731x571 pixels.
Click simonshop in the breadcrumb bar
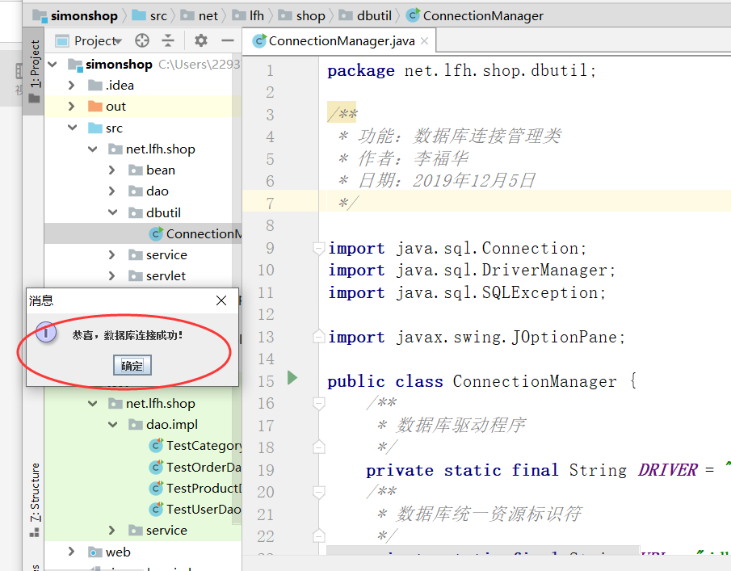coord(84,16)
